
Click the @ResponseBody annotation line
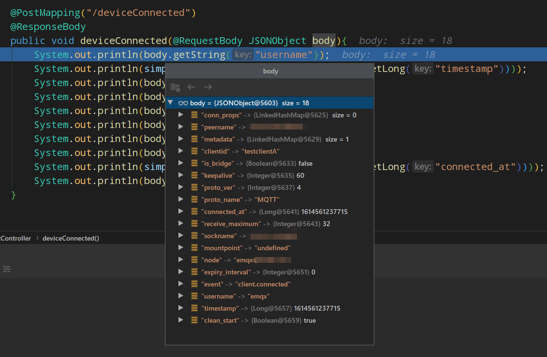[48, 27]
